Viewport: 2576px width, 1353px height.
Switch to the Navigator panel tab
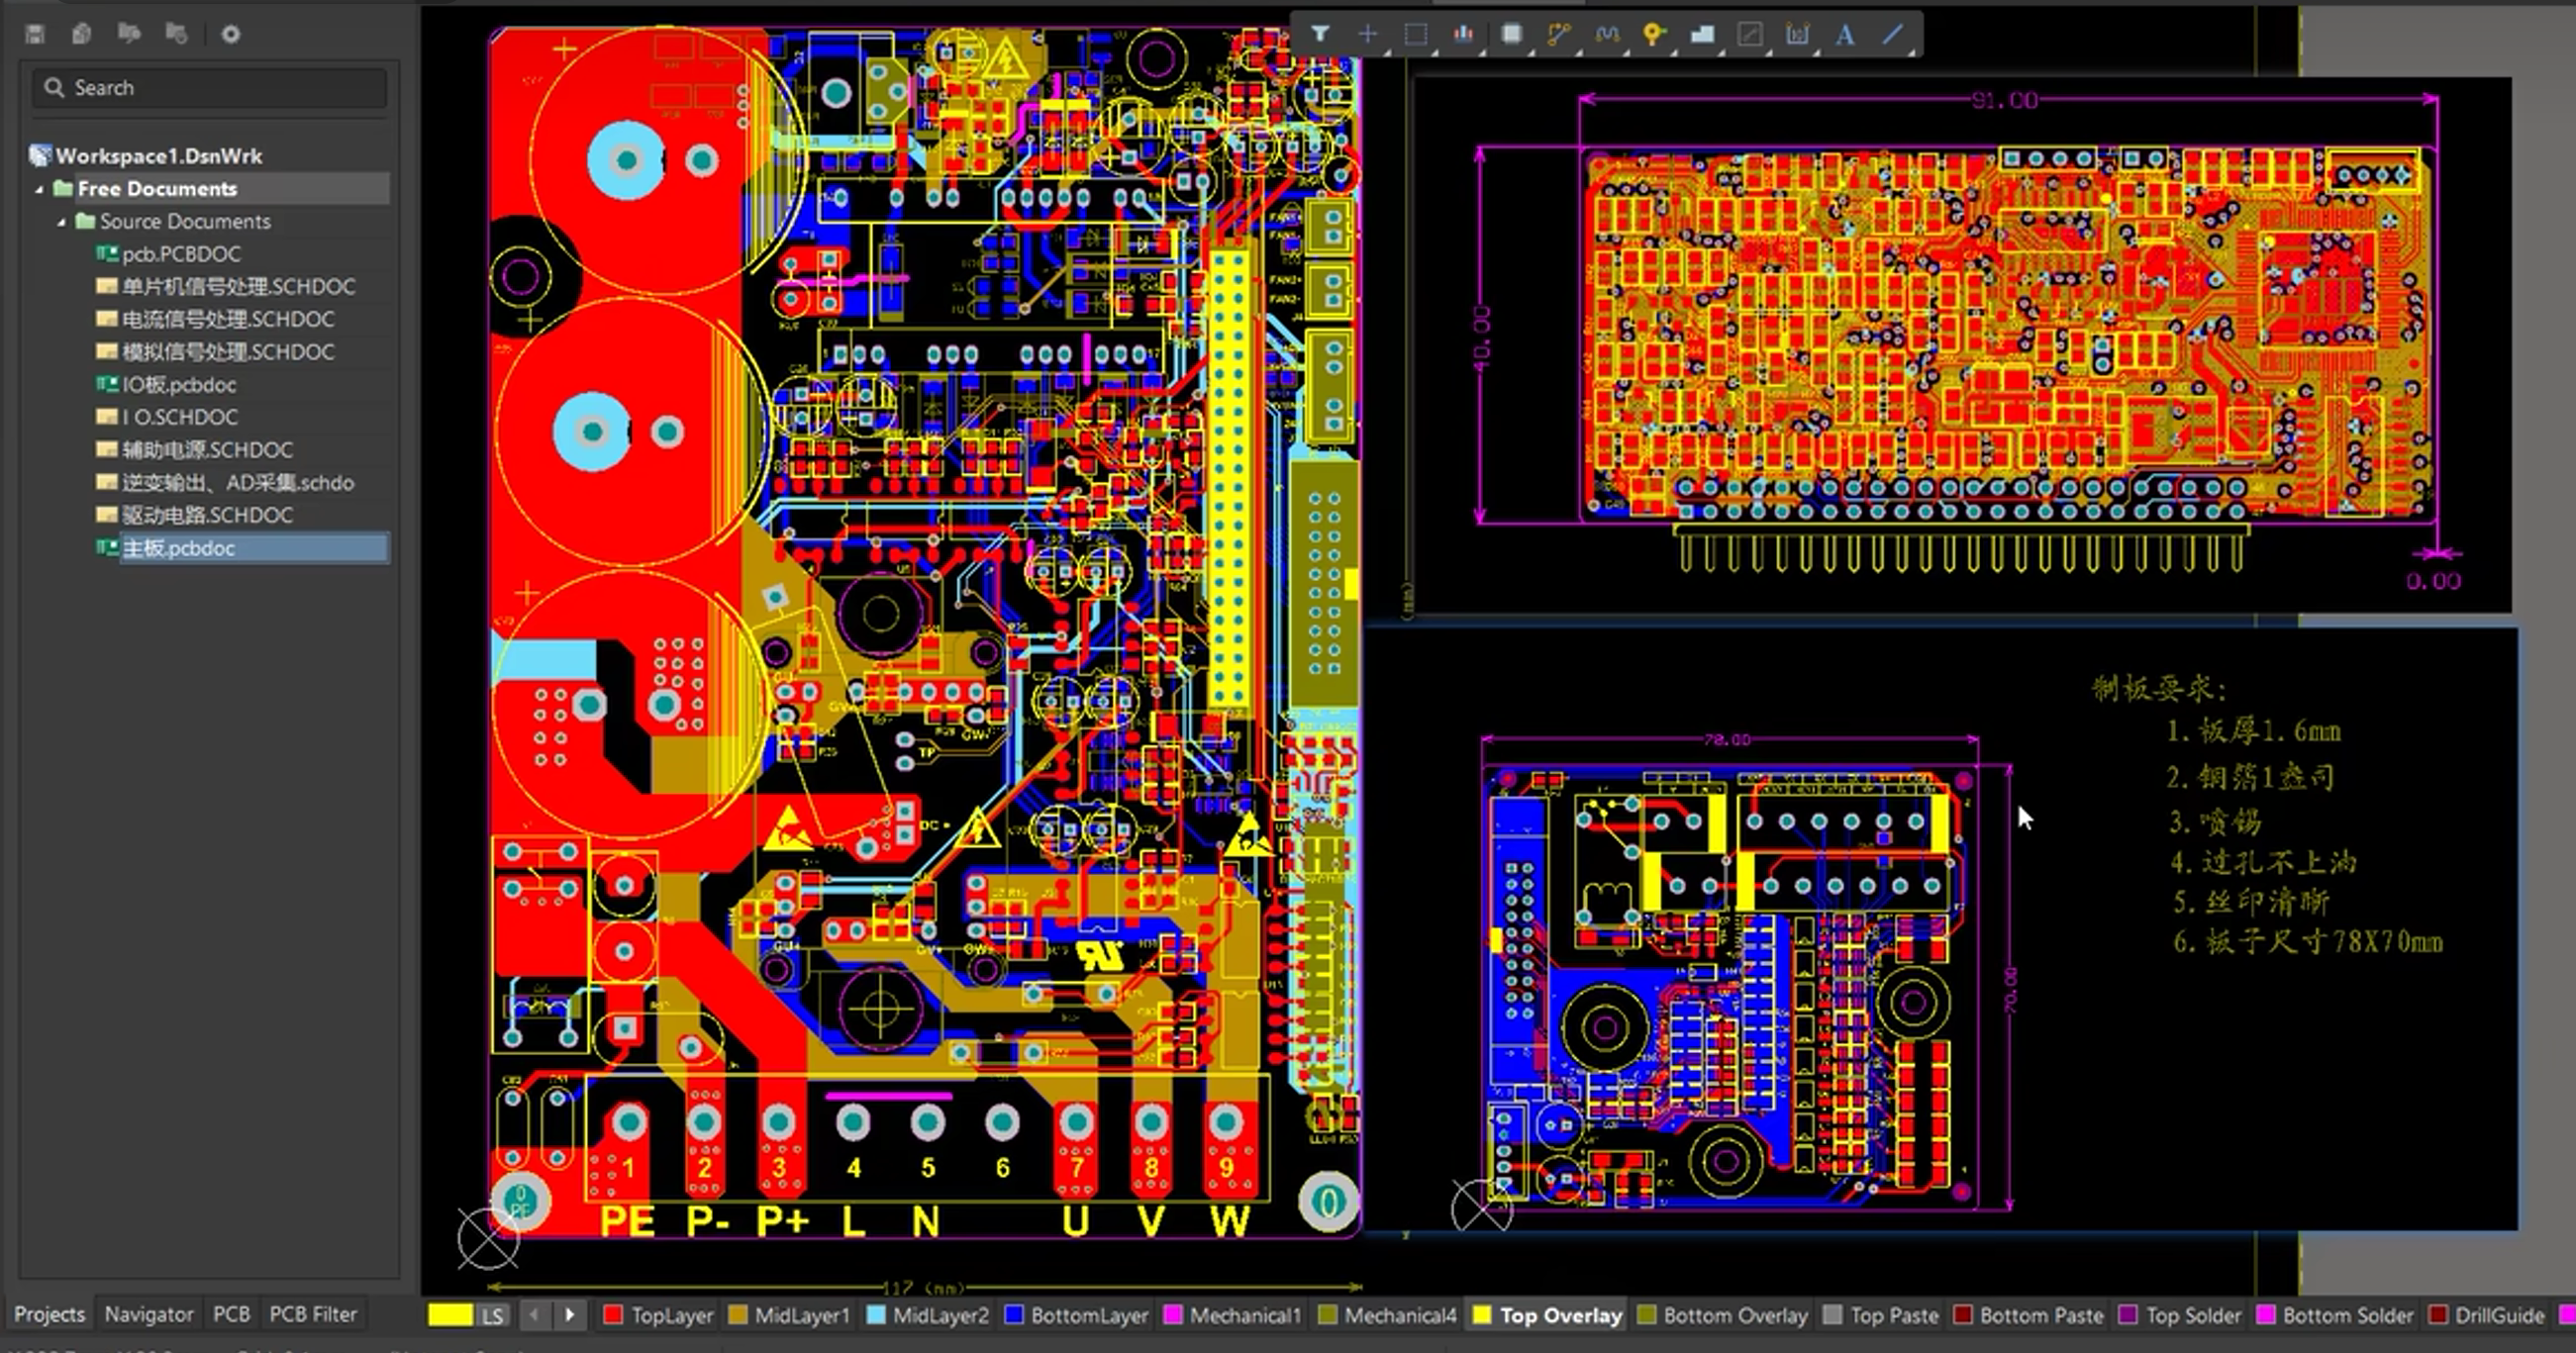148,1314
